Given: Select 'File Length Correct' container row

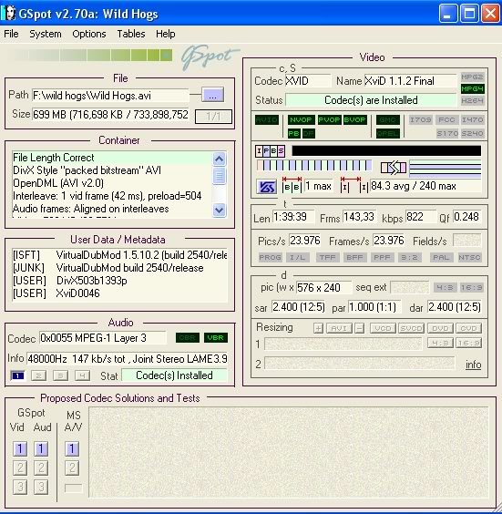Looking at the screenshot, I should 111,158.
